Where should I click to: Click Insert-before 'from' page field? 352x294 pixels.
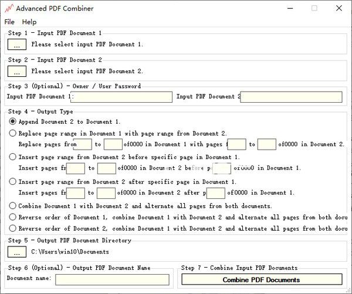(76, 168)
